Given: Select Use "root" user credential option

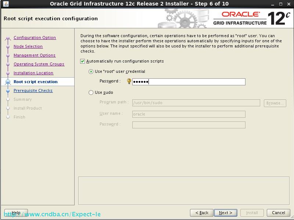Looking at the screenshot, I should click(91, 71).
